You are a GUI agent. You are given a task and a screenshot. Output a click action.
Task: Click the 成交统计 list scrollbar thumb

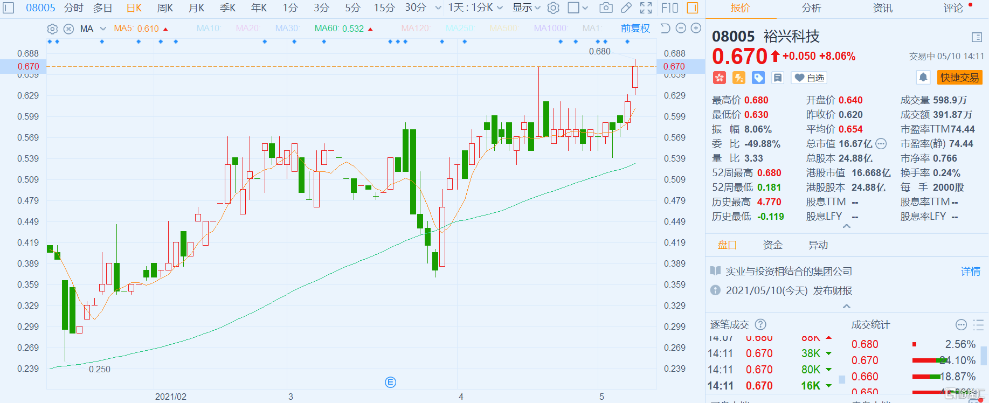984,356
